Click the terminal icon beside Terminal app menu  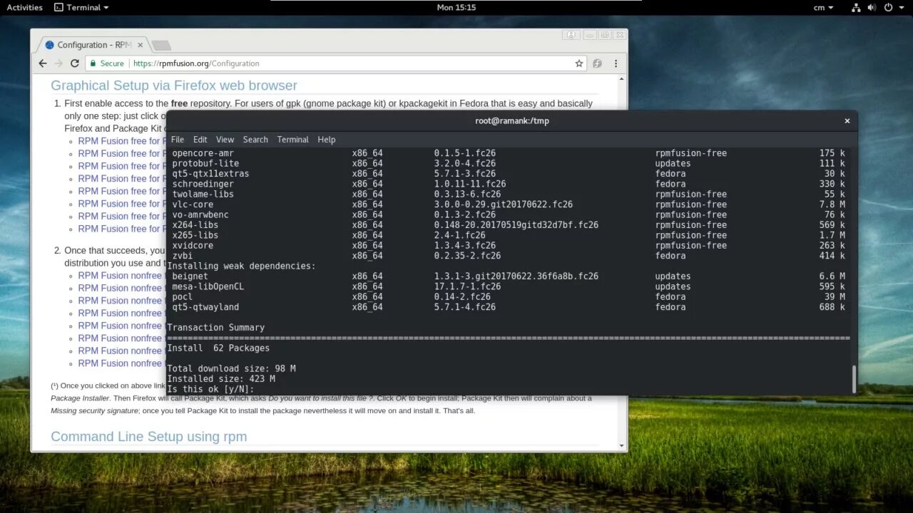point(60,7)
